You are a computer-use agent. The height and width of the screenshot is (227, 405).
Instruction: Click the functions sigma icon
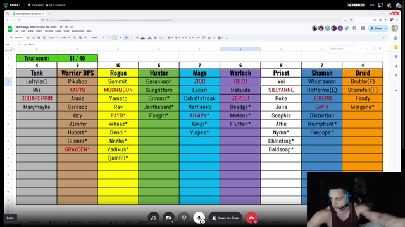click(x=227, y=38)
